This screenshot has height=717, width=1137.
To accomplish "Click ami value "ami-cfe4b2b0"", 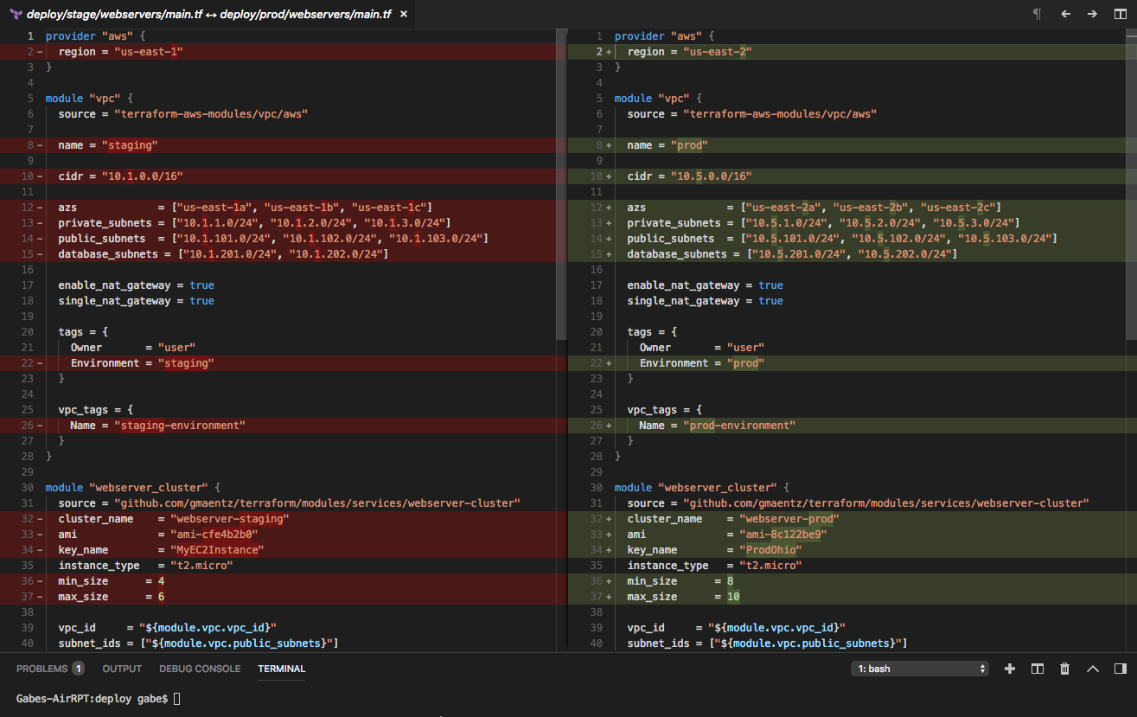I will (214, 535).
